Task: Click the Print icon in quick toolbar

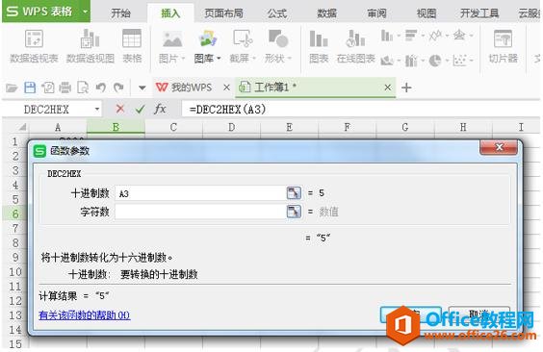Action: [65, 88]
